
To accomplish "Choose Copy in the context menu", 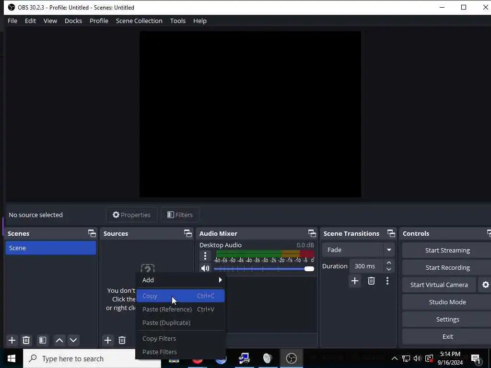I will click(x=180, y=296).
